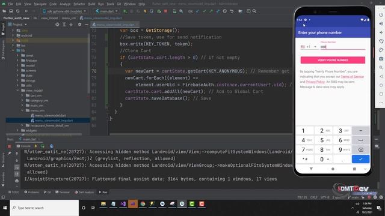Click the Phone Number input field
The height and width of the screenshot is (216, 385).
[343, 47]
